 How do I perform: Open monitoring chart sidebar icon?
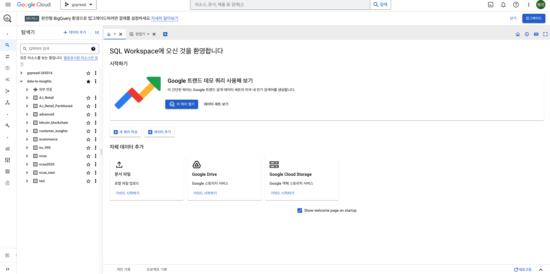pos(7,148)
